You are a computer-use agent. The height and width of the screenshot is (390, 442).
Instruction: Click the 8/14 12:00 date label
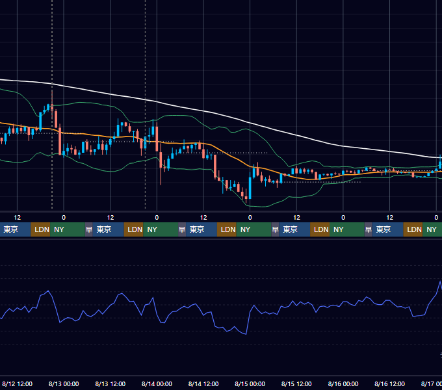click(x=203, y=383)
